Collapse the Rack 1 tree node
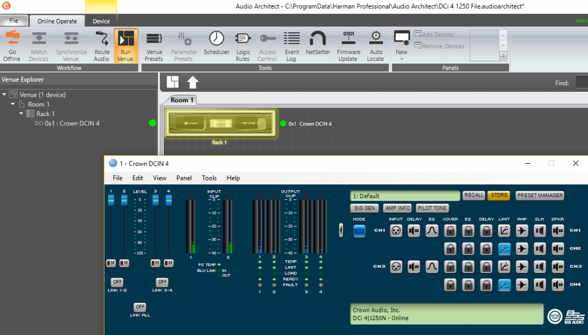588x335 pixels. tap(21, 113)
